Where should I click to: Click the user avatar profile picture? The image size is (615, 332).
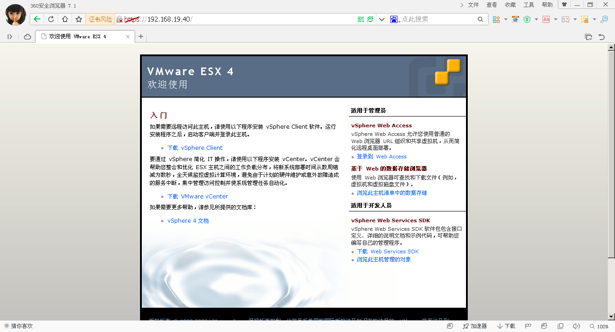[x=15, y=14]
